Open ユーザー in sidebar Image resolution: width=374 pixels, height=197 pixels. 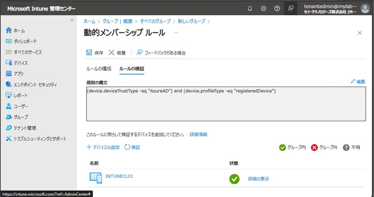[17, 106]
